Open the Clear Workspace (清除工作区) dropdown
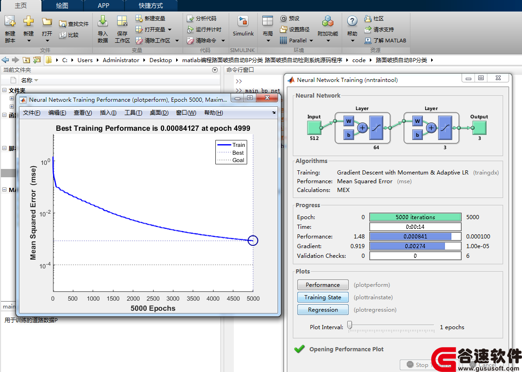 (177, 41)
